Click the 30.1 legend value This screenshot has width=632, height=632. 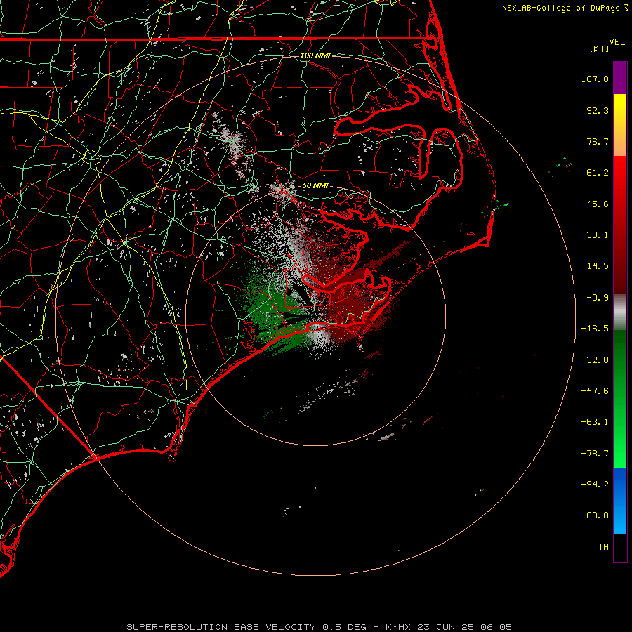[x=598, y=235]
